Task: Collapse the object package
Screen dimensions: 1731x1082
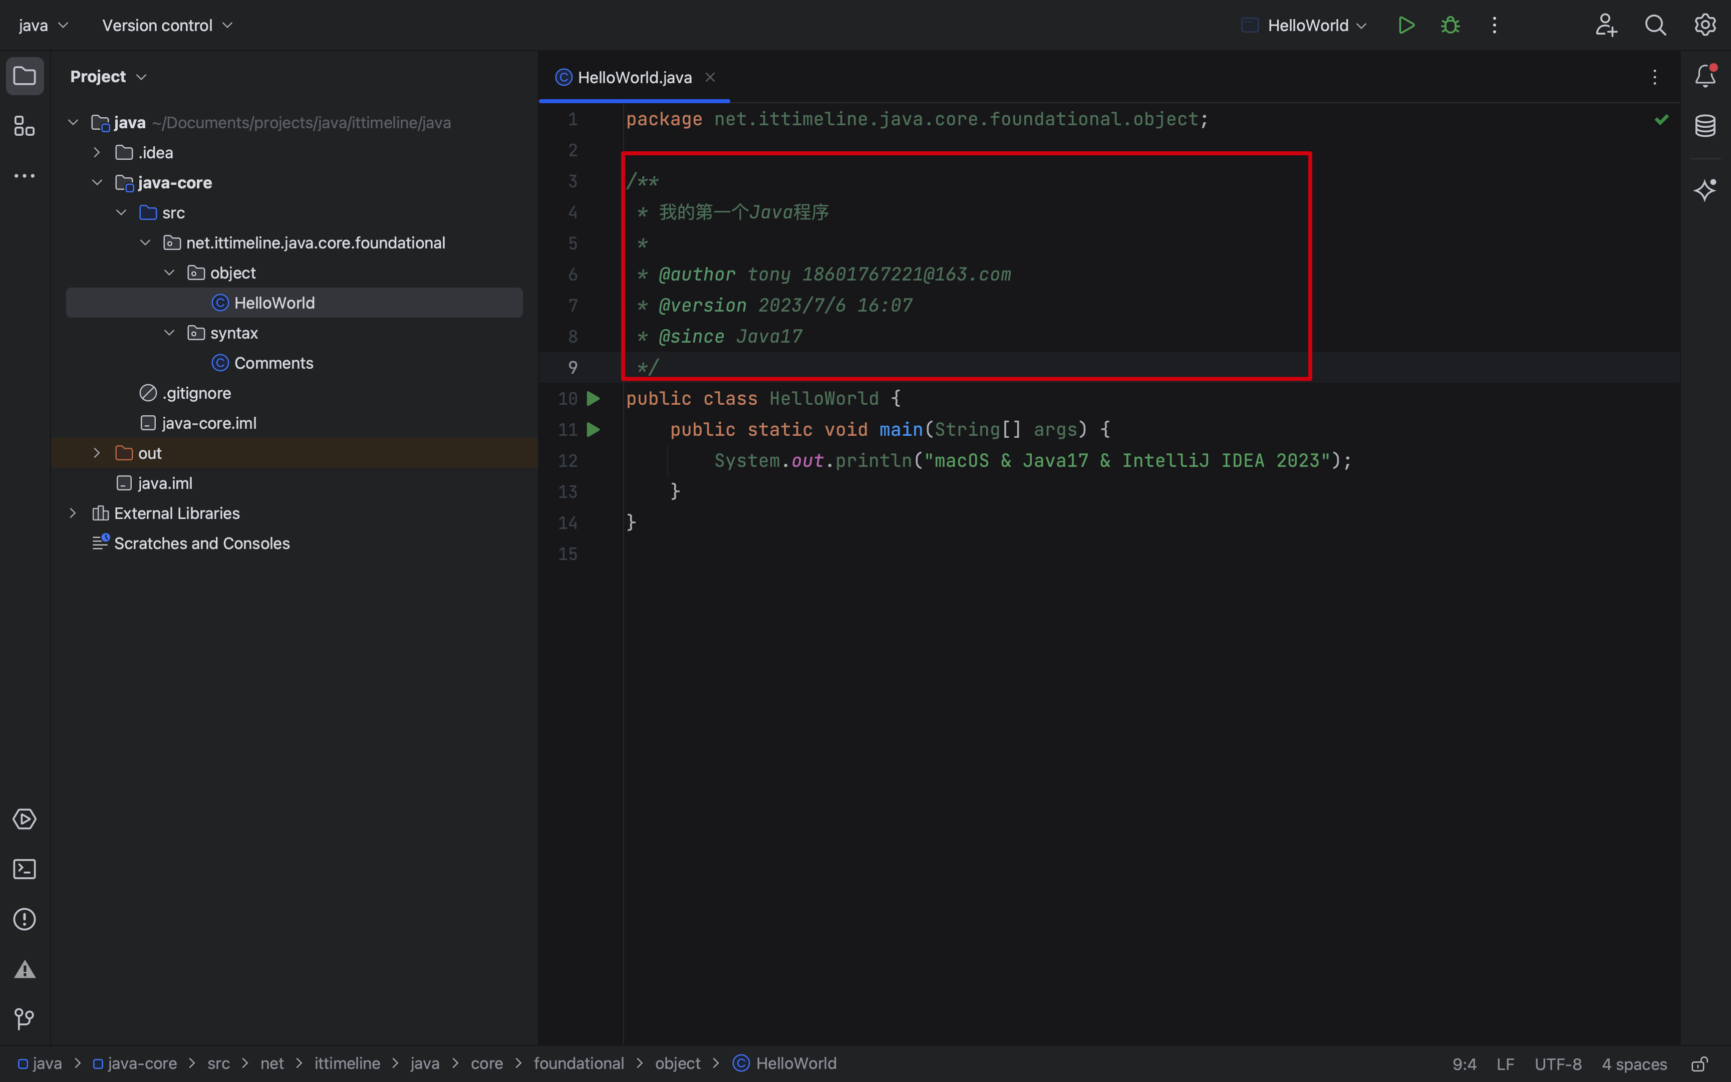Action: pos(169,273)
